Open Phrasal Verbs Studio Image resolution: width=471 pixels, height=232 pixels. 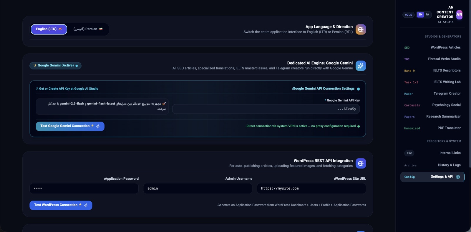(x=432, y=59)
